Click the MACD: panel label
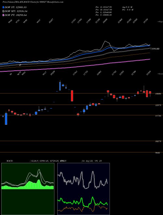Screen dimensions: 163x215 coord(9,161)
